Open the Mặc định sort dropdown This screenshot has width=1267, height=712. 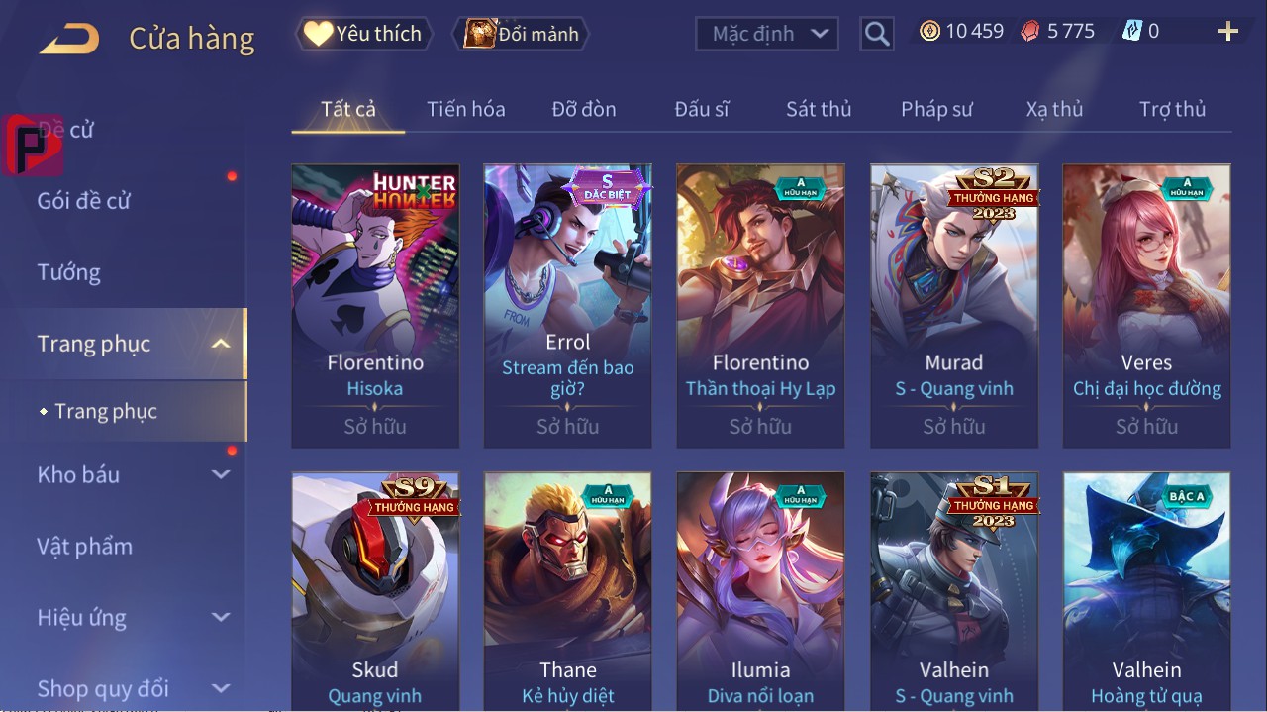767,34
